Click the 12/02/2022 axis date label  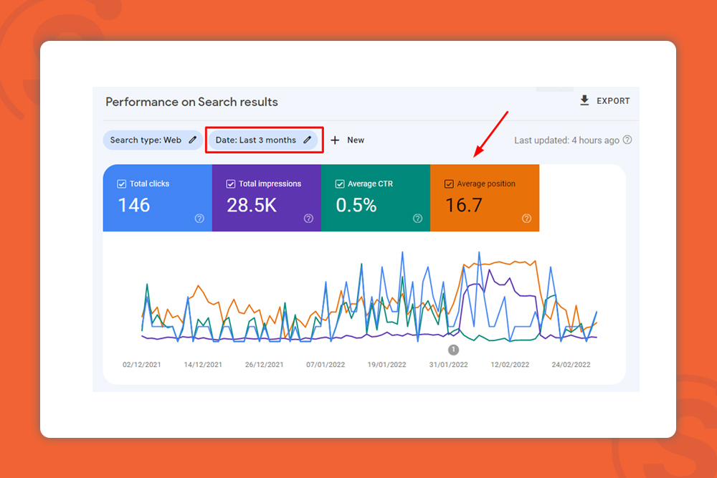click(510, 365)
